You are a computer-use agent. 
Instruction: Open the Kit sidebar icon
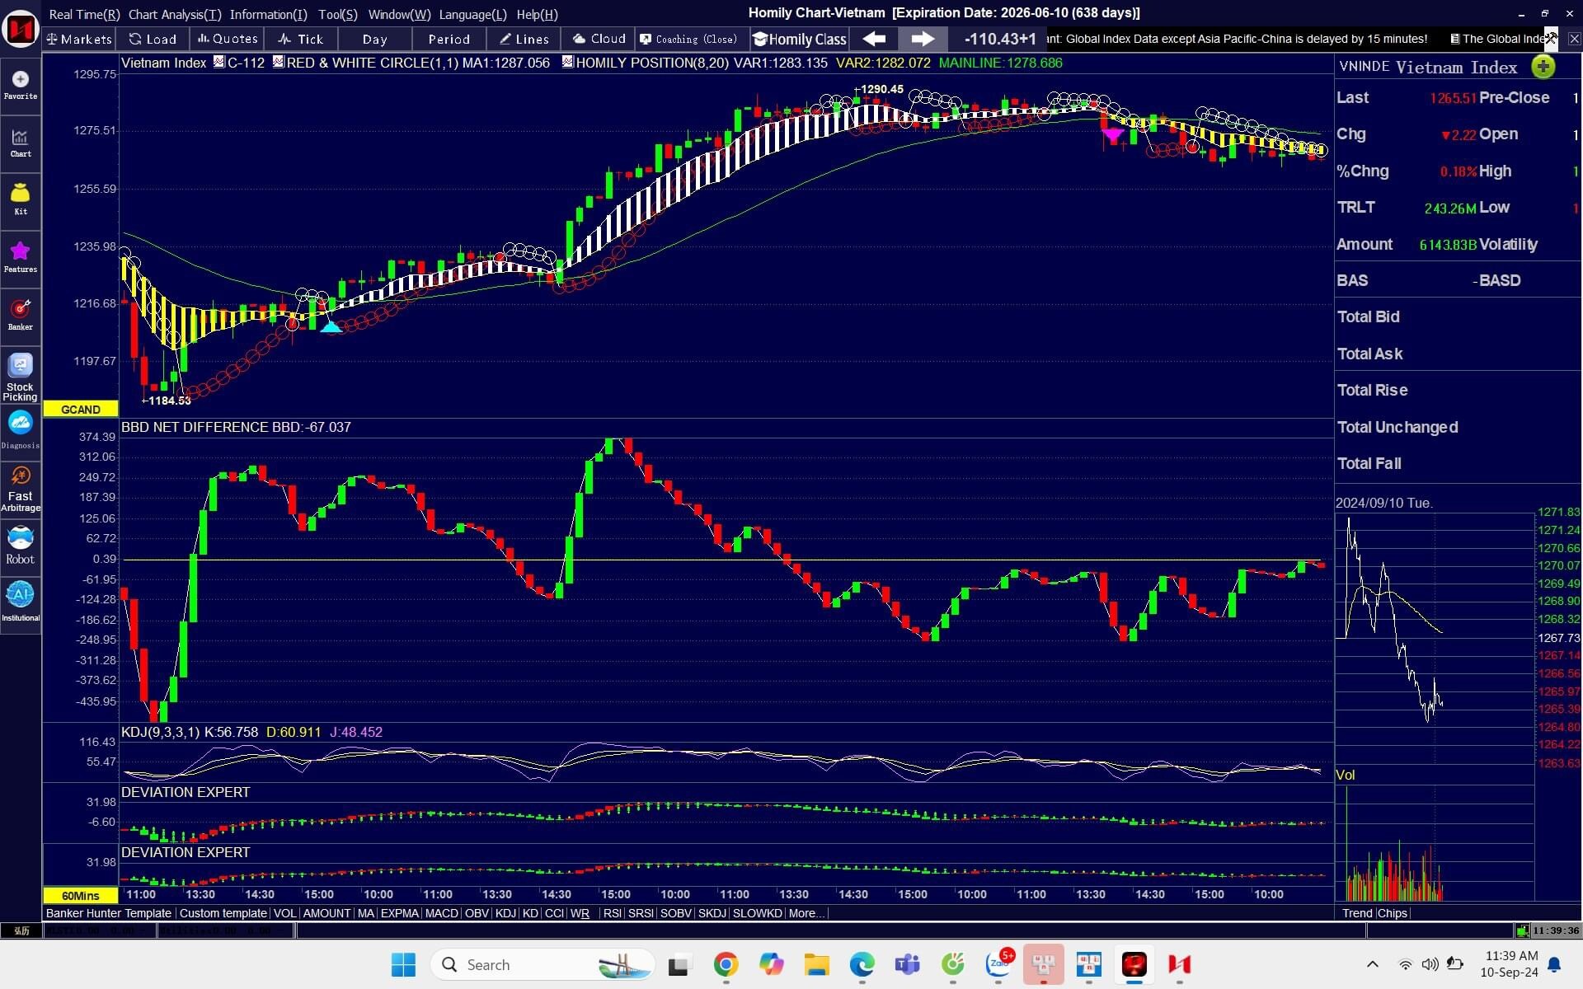pyautogui.click(x=21, y=199)
